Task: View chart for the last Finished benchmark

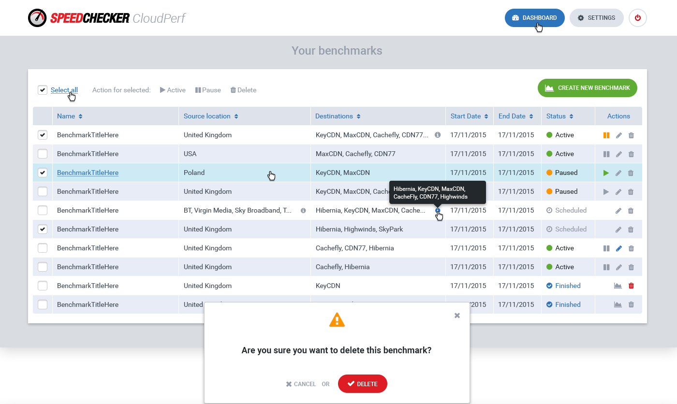Action: 618,305
